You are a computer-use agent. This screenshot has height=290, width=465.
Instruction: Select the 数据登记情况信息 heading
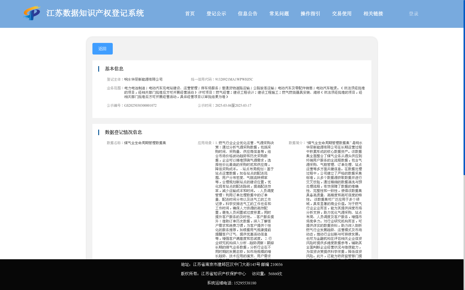124,132
